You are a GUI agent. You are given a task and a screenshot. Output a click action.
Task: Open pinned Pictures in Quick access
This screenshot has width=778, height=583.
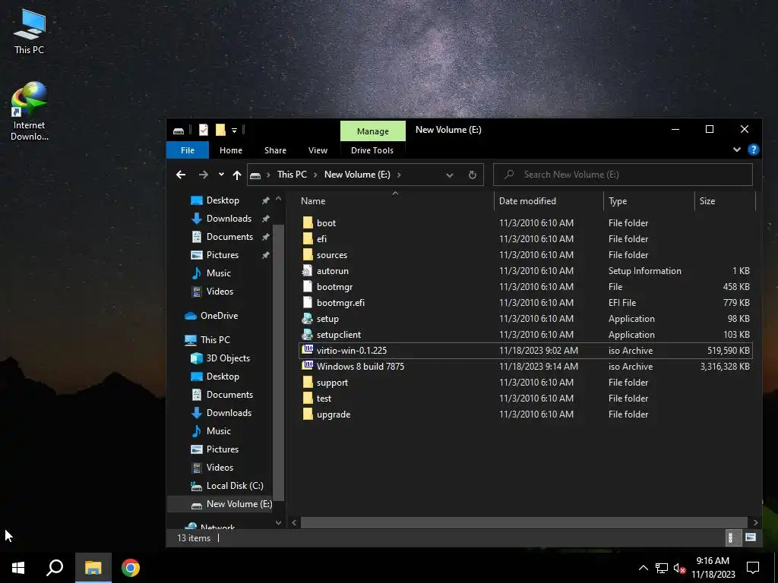(x=223, y=255)
